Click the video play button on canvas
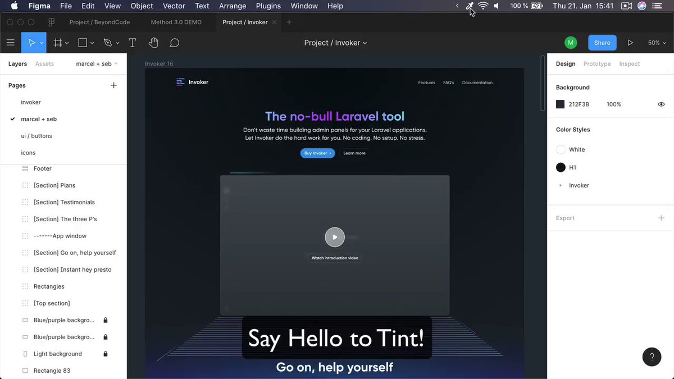674x379 pixels. [335, 237]
